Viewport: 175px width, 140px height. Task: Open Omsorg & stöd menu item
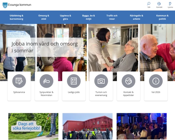(44, 17)
